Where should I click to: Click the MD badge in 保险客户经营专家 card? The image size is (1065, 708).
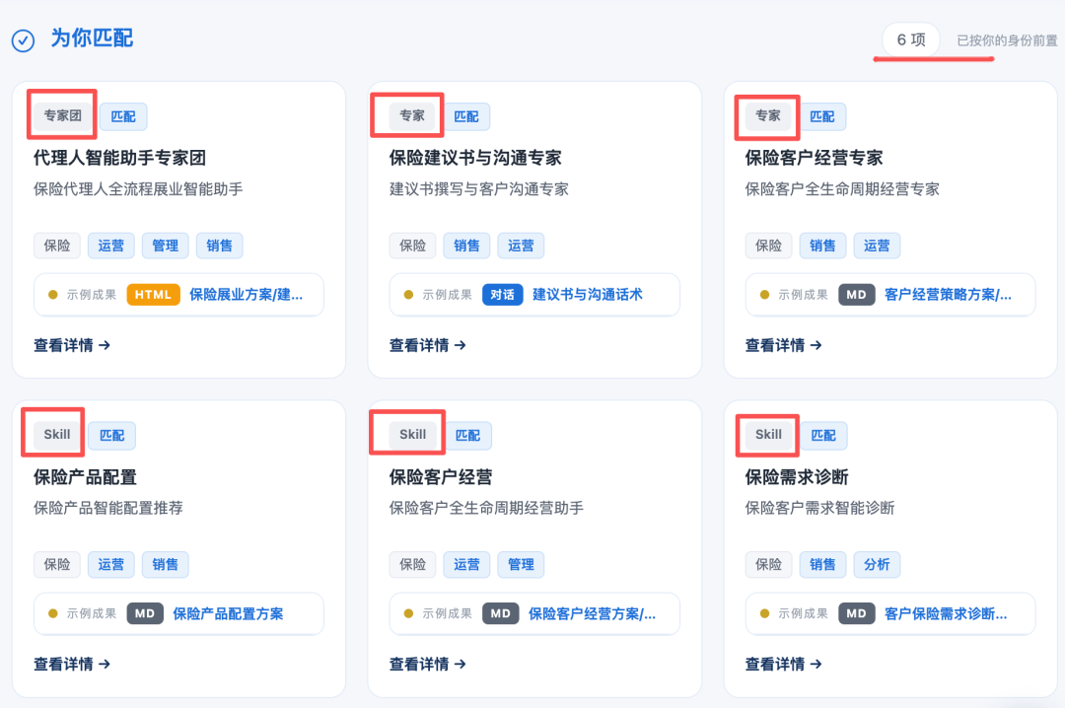click(x=856, y=295)
